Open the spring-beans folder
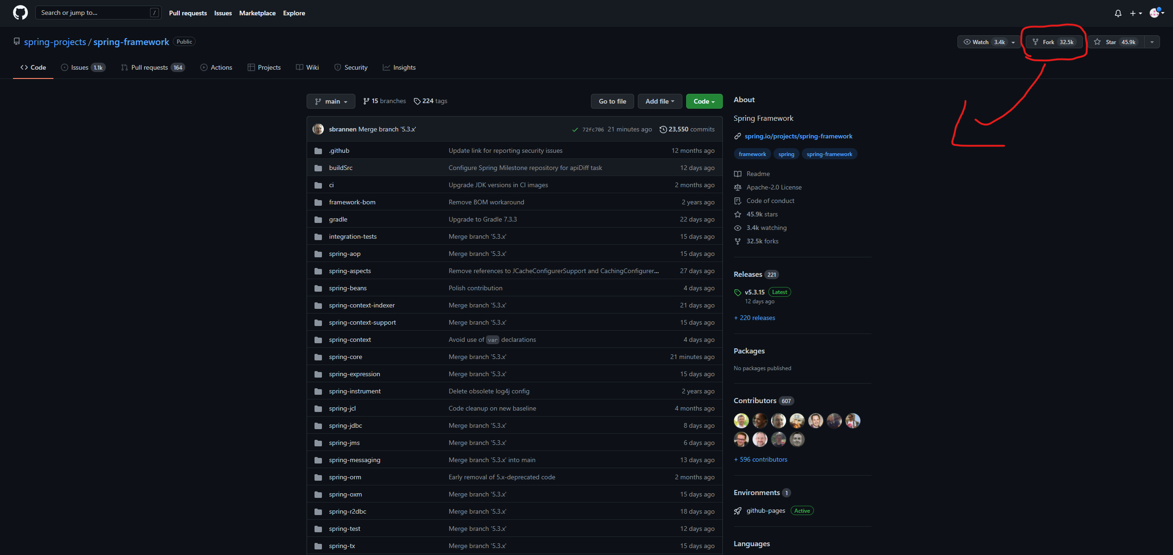The height and width of the screenshot is (555, 1173). (347, 288)
